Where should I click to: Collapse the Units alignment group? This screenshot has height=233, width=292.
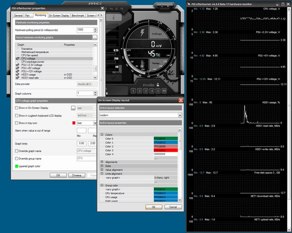[102, 173]
